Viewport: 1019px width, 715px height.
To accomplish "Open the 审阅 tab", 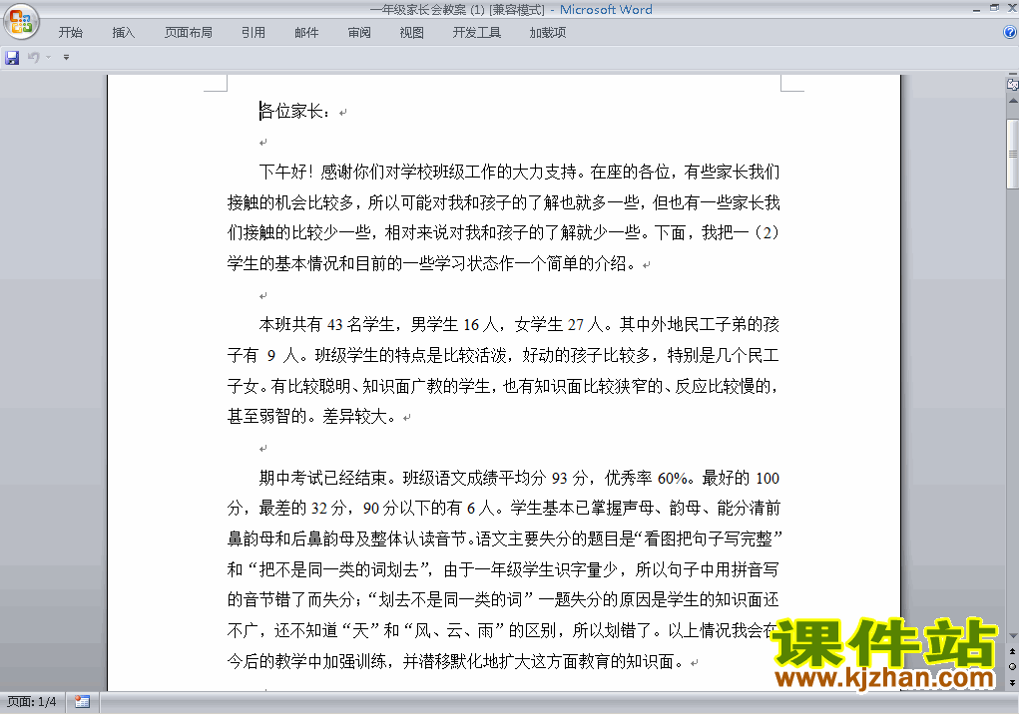I will point(359,33).
